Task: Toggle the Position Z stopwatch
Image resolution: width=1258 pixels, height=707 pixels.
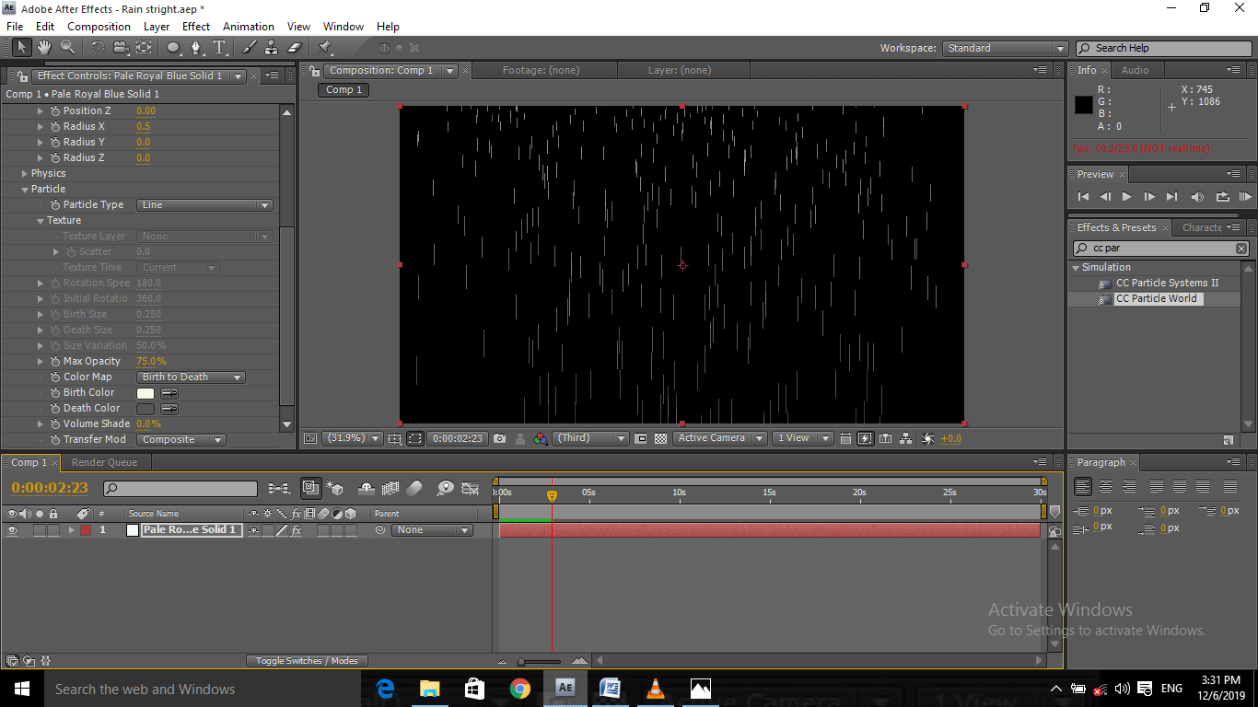Action: (x=55, y=111)
